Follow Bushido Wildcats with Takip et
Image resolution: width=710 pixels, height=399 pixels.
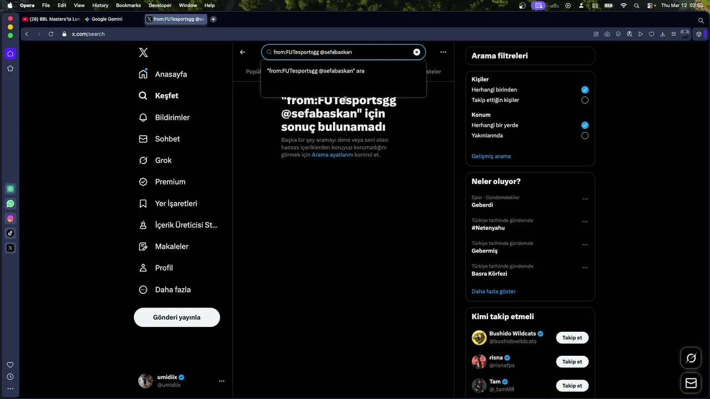572,337
